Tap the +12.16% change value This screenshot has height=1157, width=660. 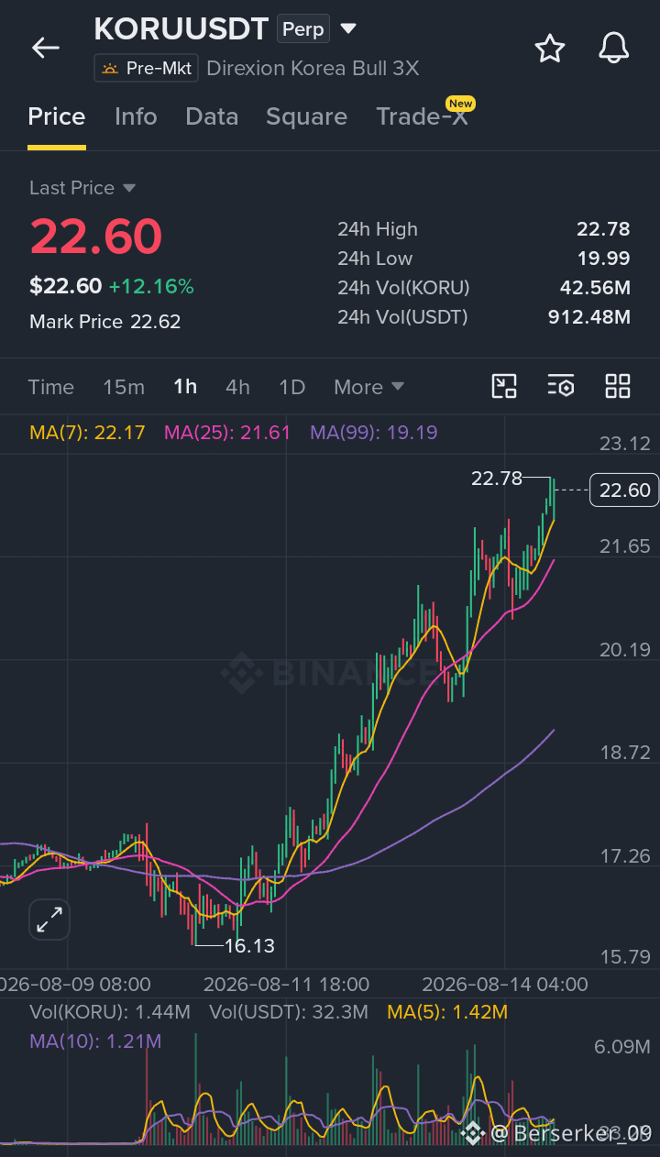pyautogui.click(x=151, y=286)
